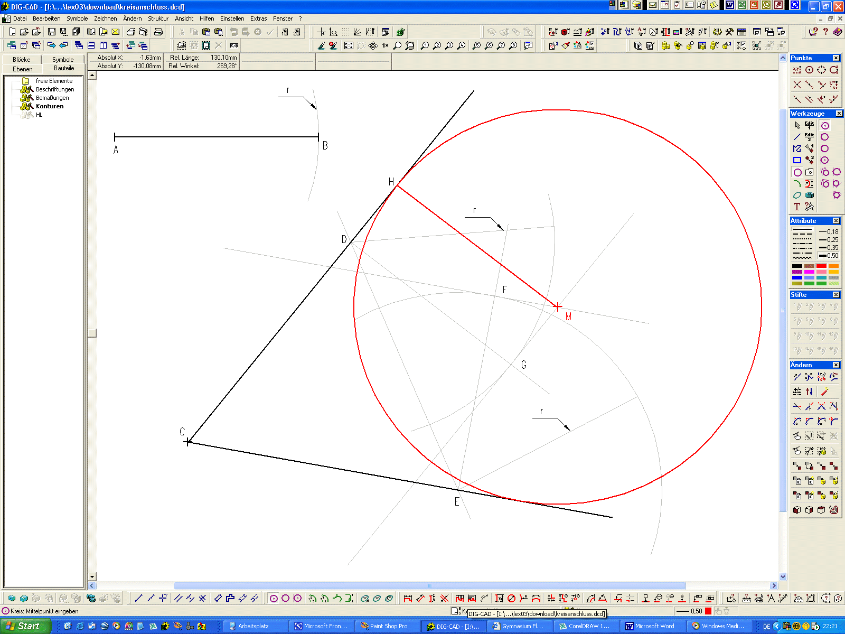The width and height of the screenshot is (845, 634).
Task: Click the print icon in toolbar
Action: pyautogui.click(x=130, y=32)
